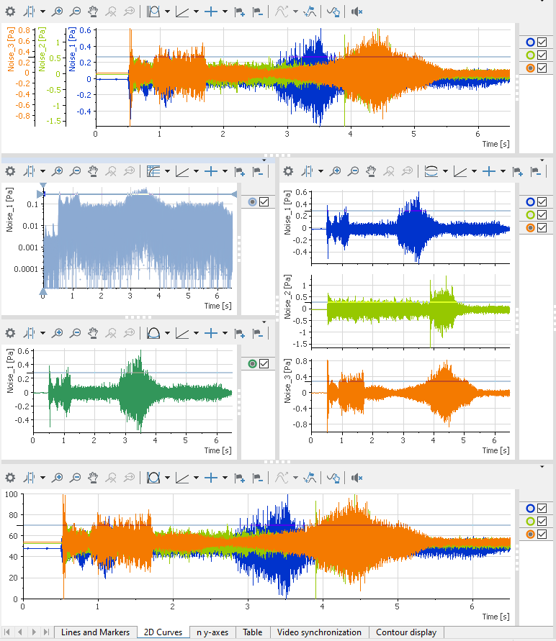Open settings gear of the stacked-axes panel
Screen dimensions: 556x641
click(x=288, y=171)
